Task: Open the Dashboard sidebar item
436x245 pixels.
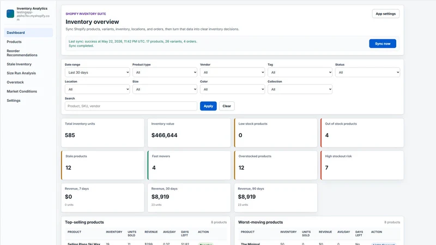Action: (x=28, y=33)
